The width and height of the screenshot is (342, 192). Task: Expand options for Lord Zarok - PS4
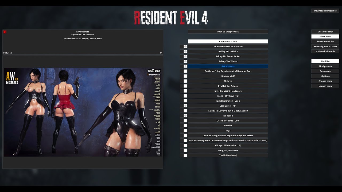(185, 106)
